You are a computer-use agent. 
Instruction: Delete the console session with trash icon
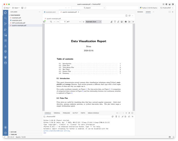(x=116, y=117)
